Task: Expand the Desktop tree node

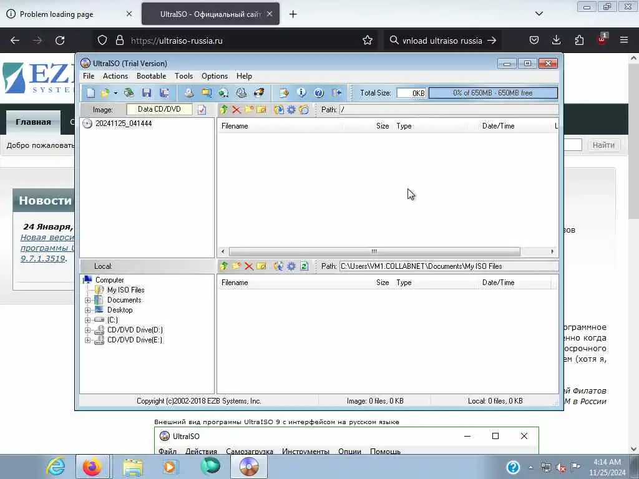Action: pyautogui.click(x=87, y=311)
